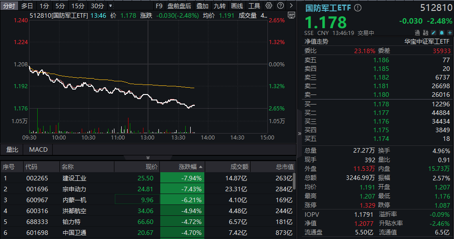Click fund code 512810 in header
Viewport: 454px width, 239px height.
[436, 8]
